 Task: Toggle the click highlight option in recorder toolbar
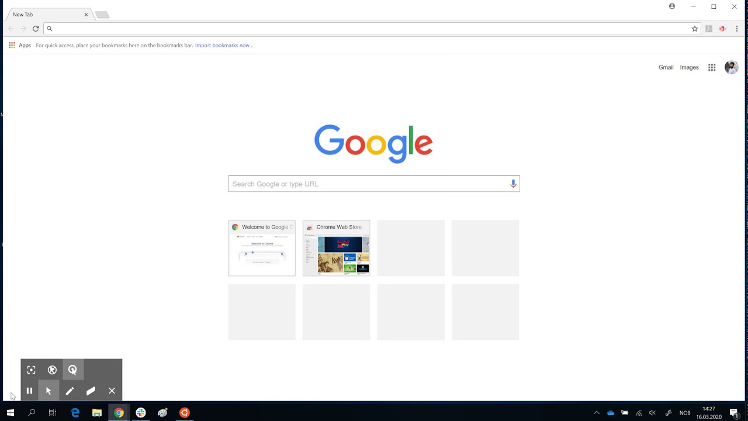click(x=72, y=370)
